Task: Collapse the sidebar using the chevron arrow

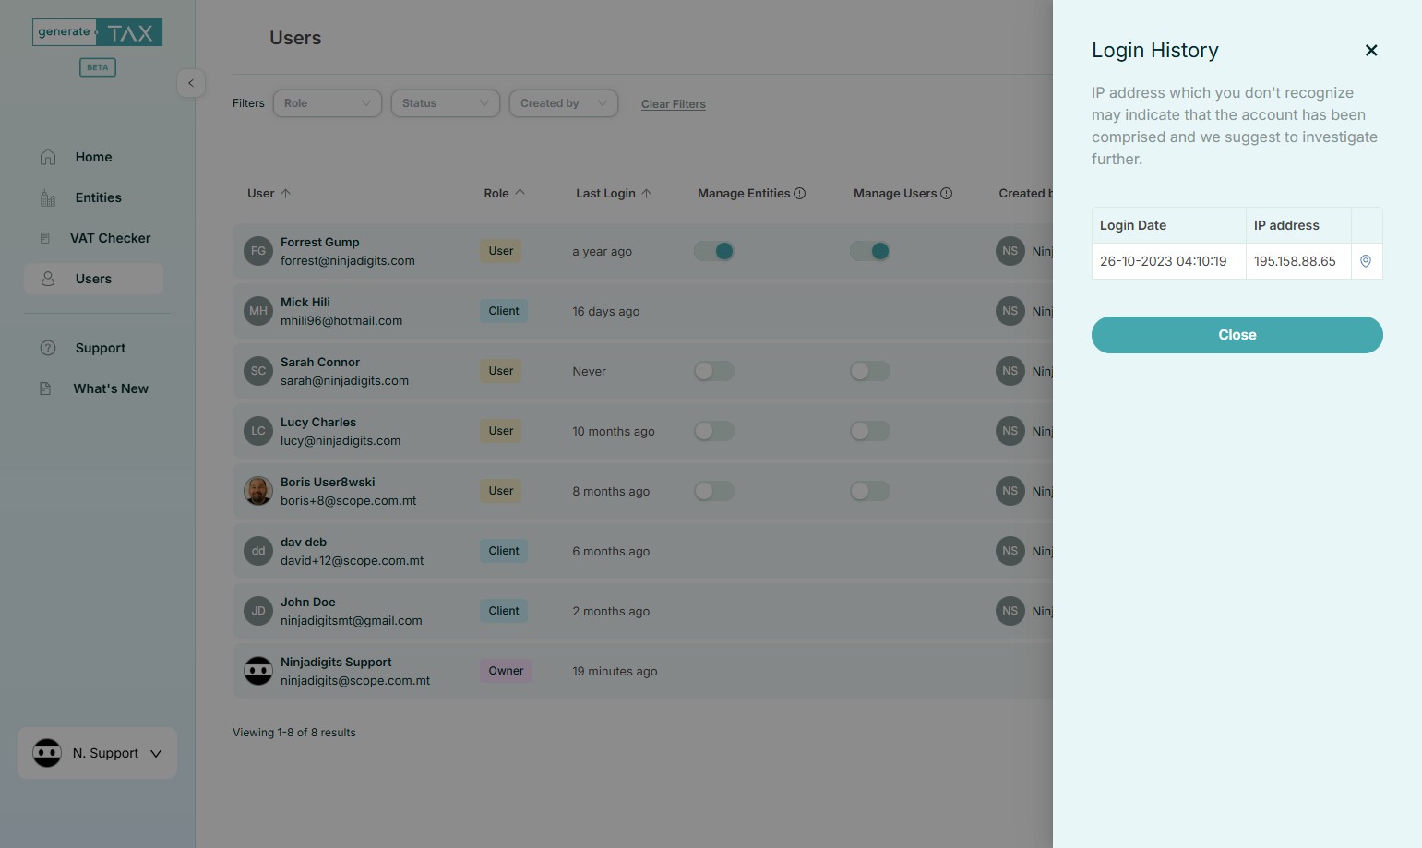Action: click(x=191, y=83)
